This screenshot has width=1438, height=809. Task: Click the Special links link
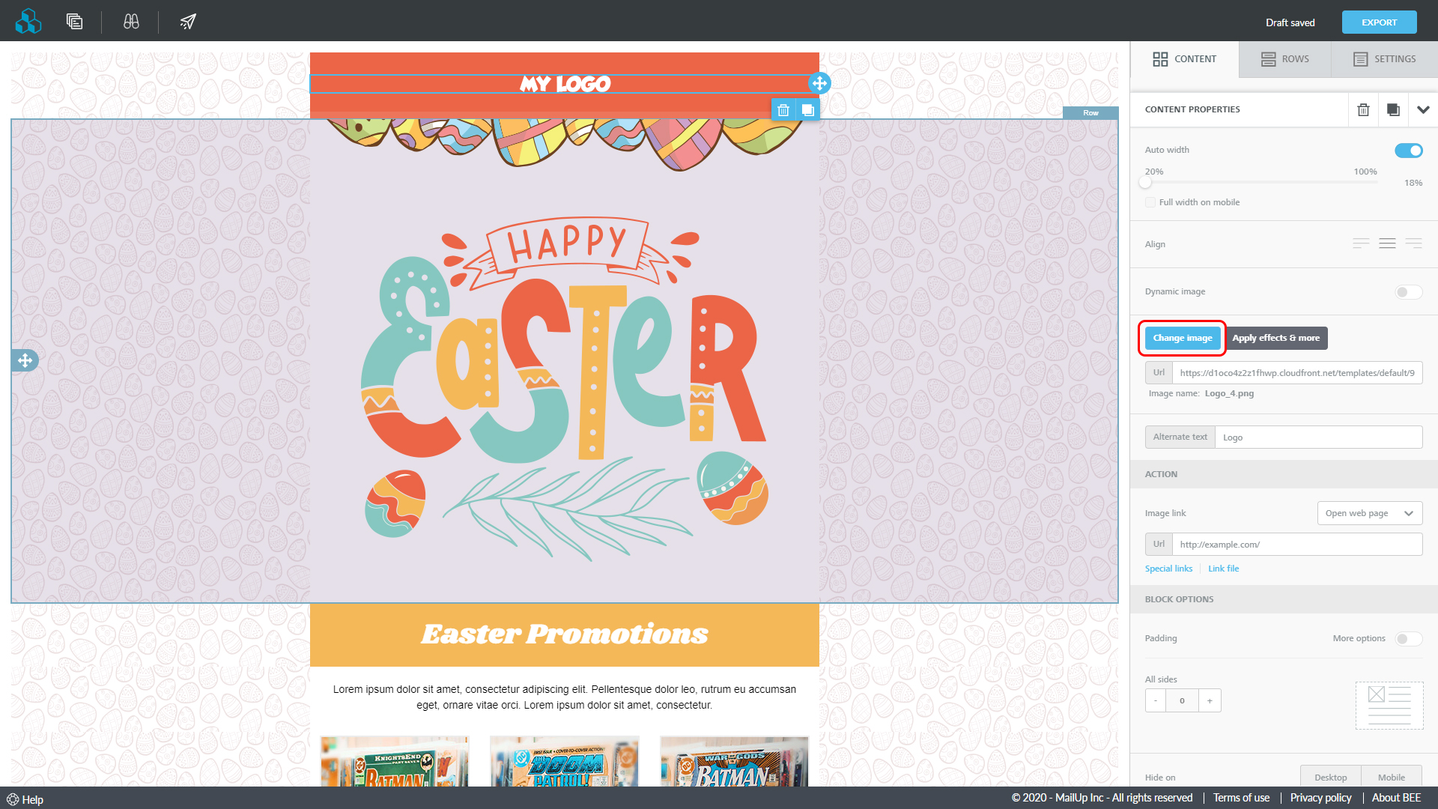pyautogui.click(x=1168, y=569)
